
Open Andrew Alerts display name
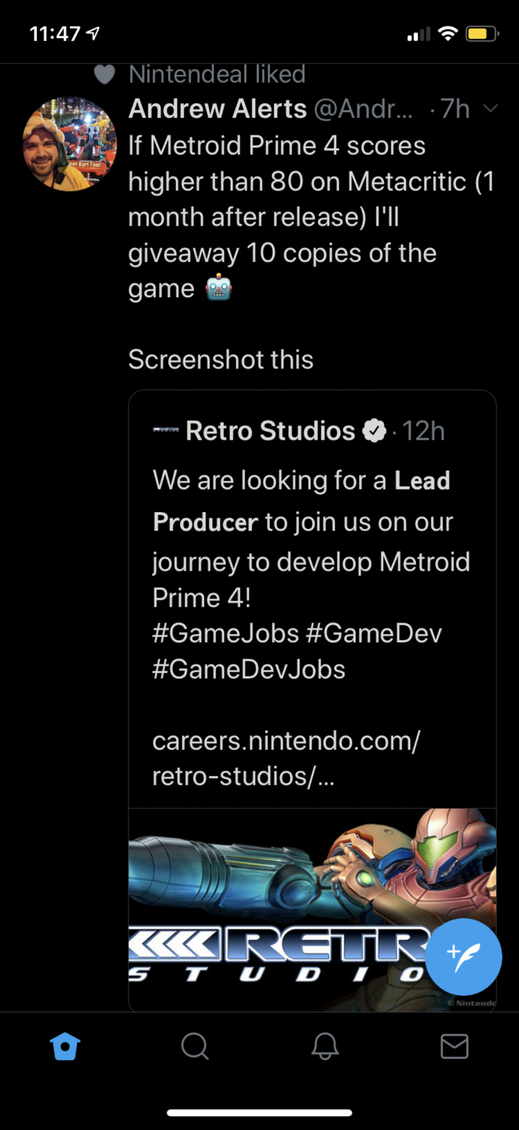tap(217, 108)
